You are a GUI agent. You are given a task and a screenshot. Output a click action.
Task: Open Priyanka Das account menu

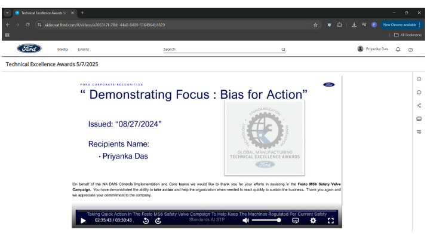pos(374,49)
